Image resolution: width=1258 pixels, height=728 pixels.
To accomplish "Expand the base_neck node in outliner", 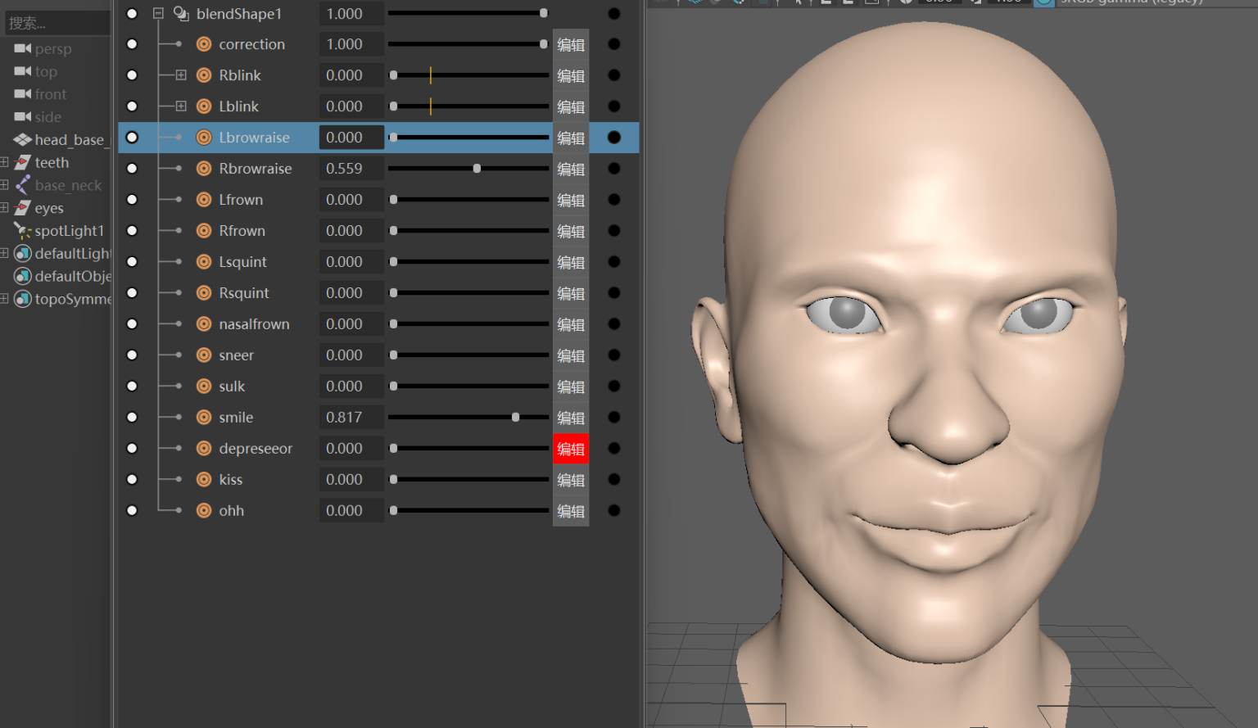I will tap(4, 185).
